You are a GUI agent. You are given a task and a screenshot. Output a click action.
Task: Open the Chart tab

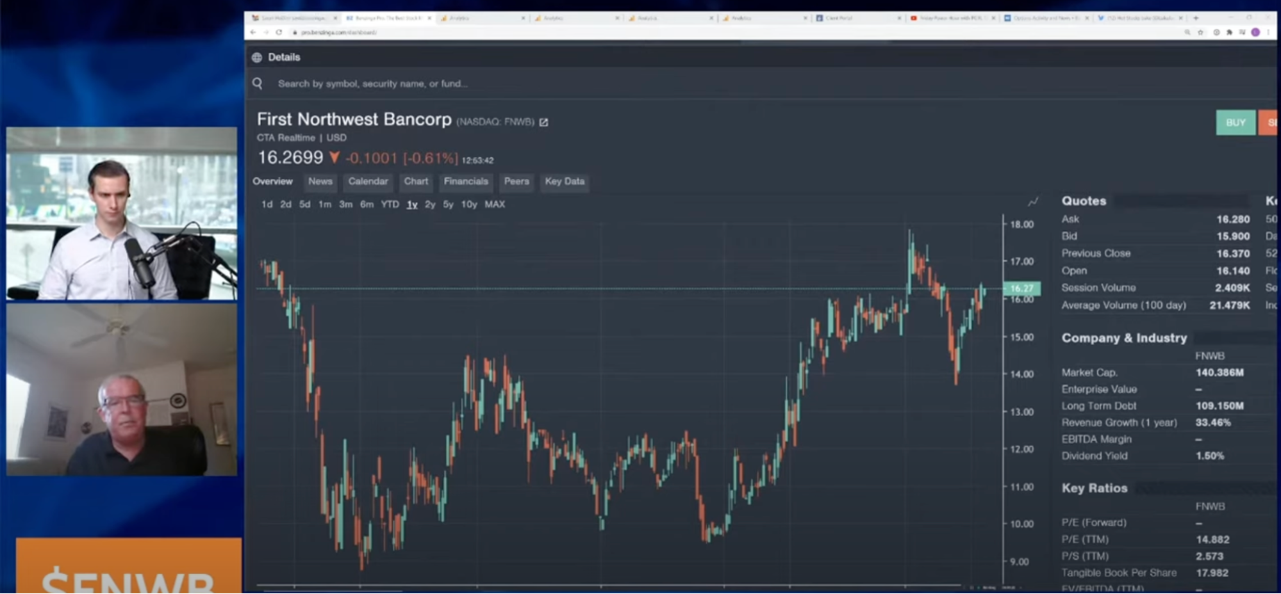416,181
